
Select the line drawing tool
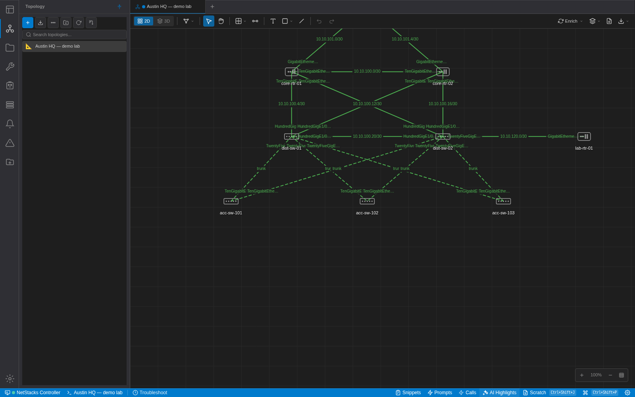pos(302,21)
